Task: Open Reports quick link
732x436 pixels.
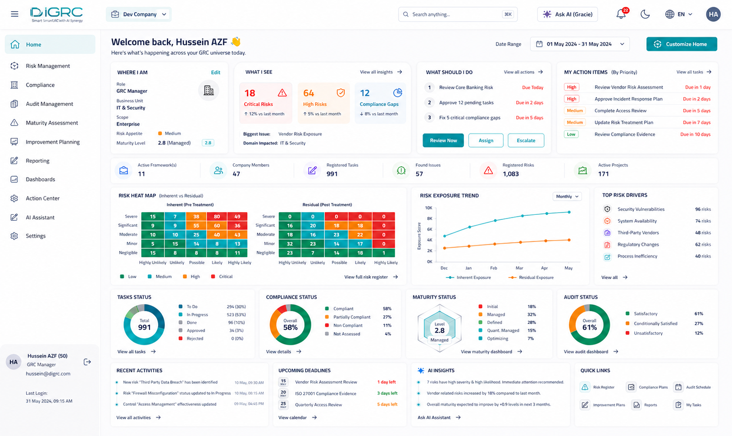Action: click(x=645, y=405)
